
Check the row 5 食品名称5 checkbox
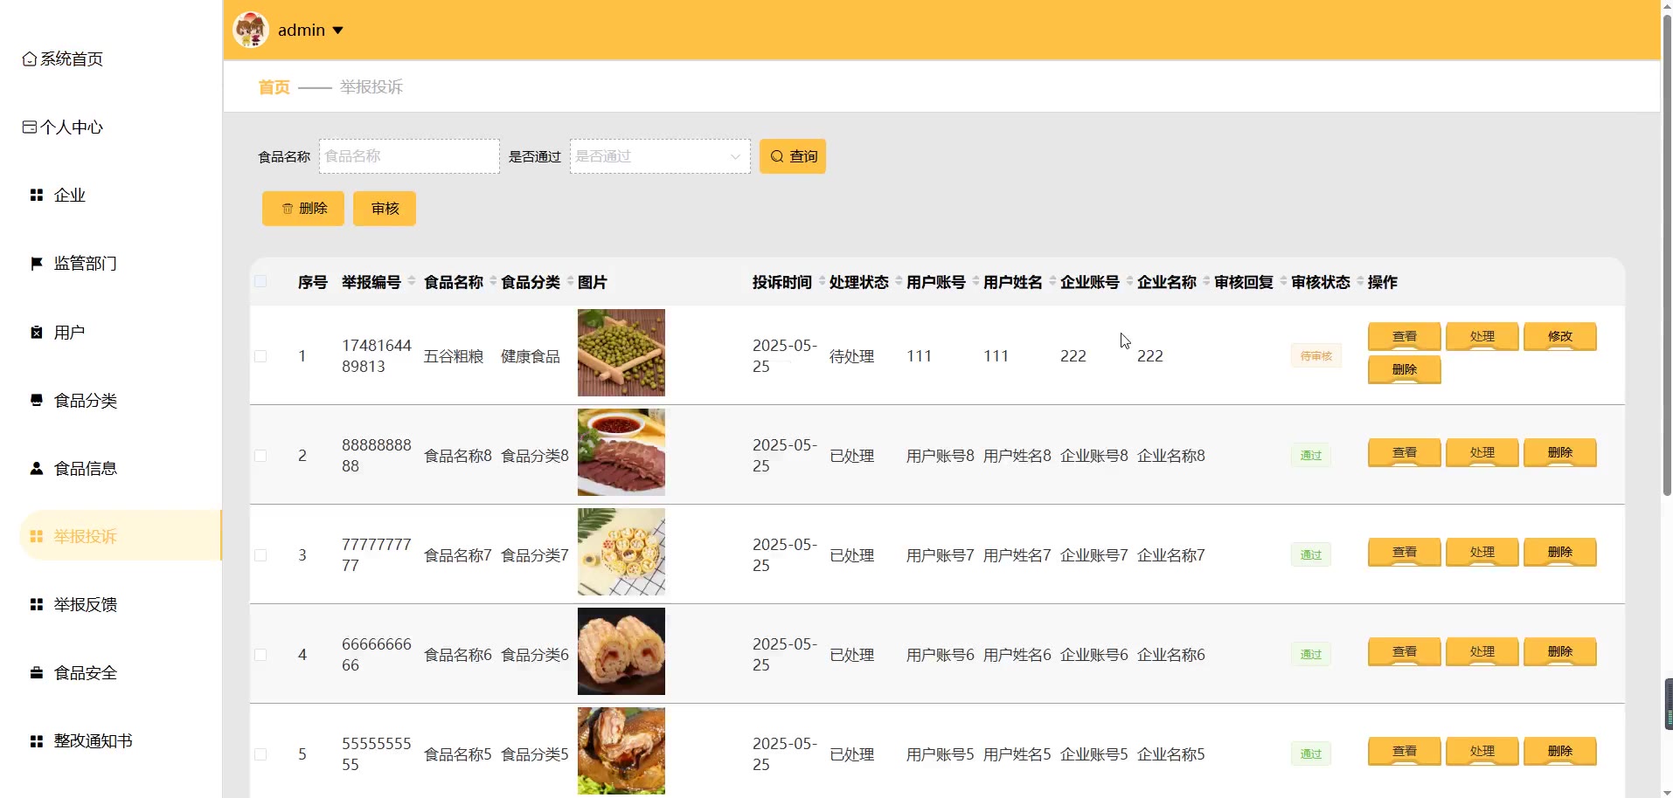coord(260,754)
